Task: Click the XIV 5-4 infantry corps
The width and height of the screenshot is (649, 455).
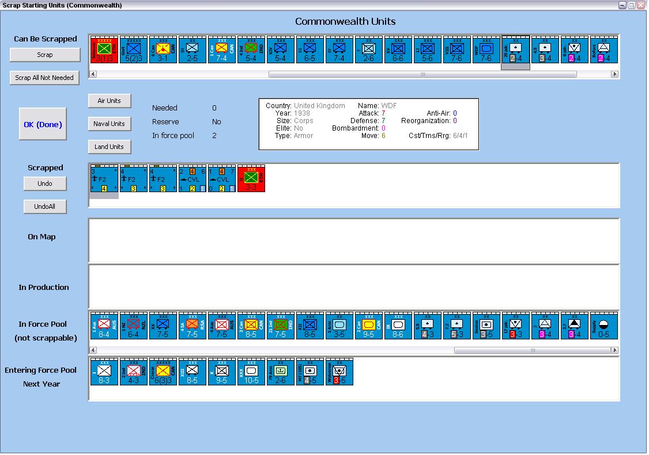Action: pos(281,49)
